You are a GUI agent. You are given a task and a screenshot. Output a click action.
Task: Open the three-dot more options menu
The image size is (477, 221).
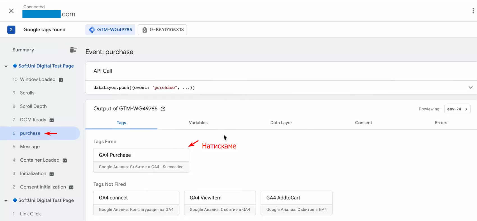click(x=473, y=11)
